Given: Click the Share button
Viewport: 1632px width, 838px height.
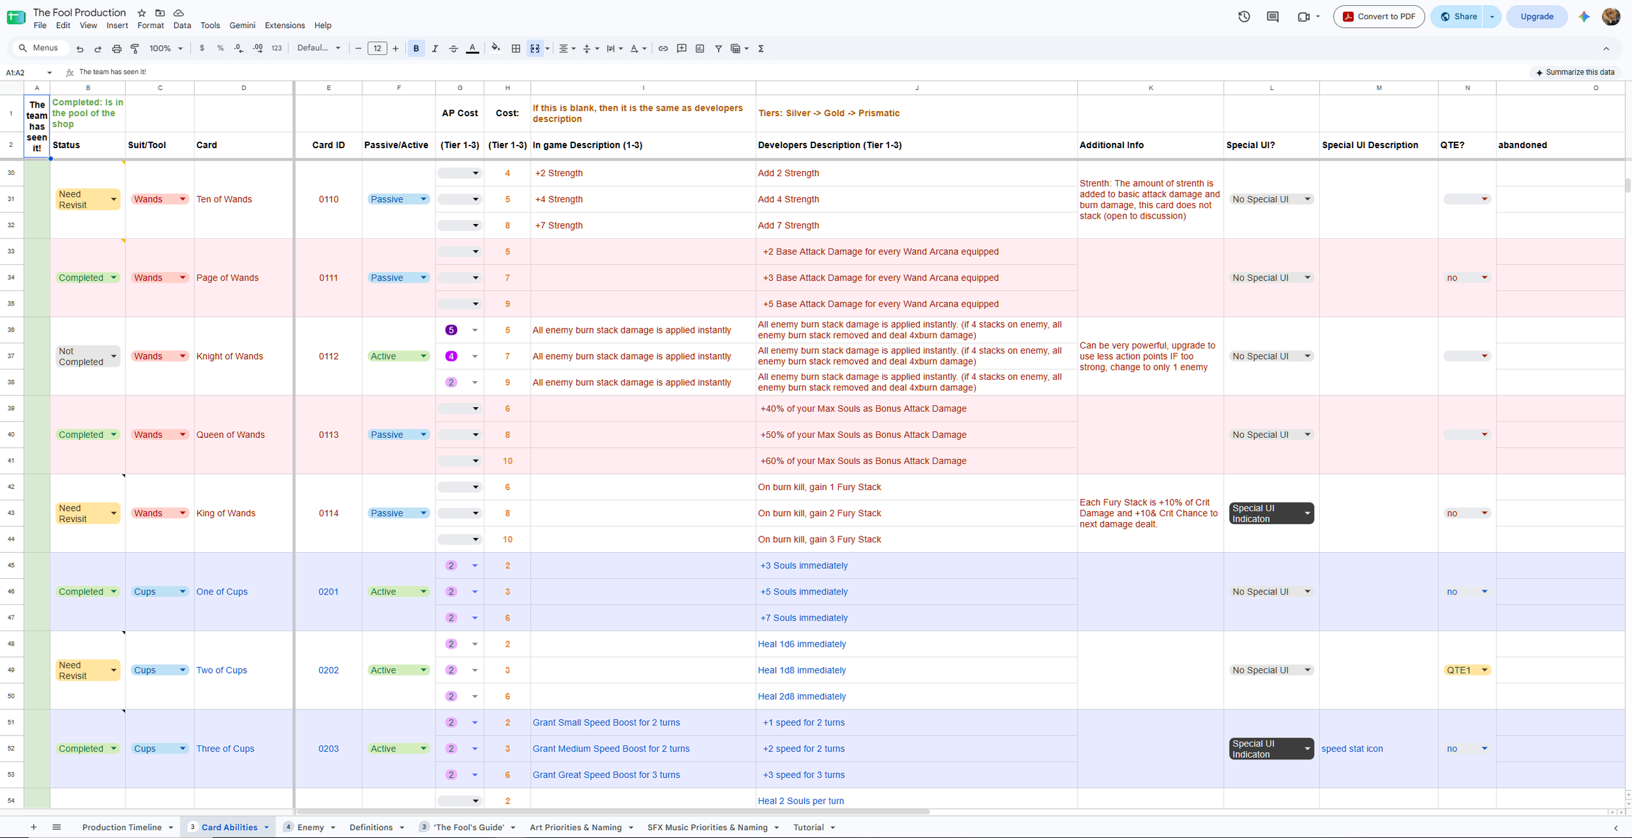Looking at the screenshot, I should pos(1459,16).
